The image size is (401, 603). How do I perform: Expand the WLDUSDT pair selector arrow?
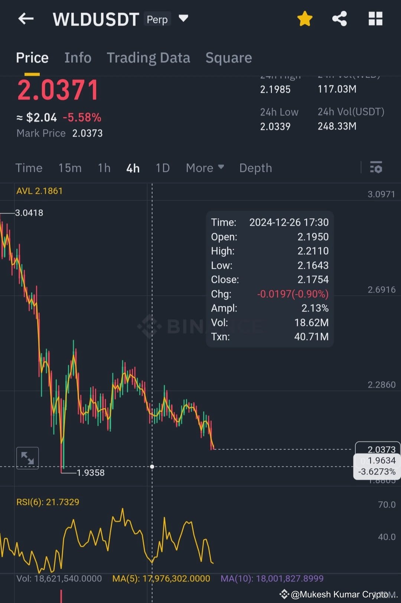point(183,18)
